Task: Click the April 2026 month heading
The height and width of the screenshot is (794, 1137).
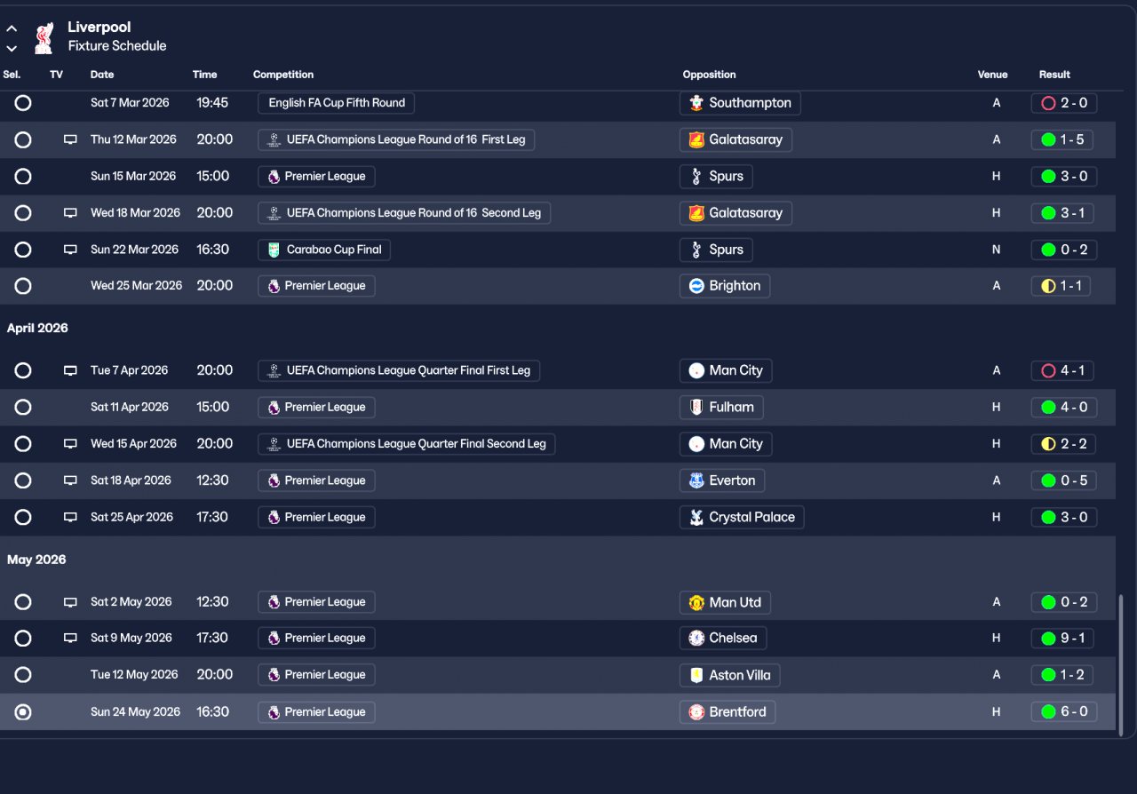Action: pos(37,329)
